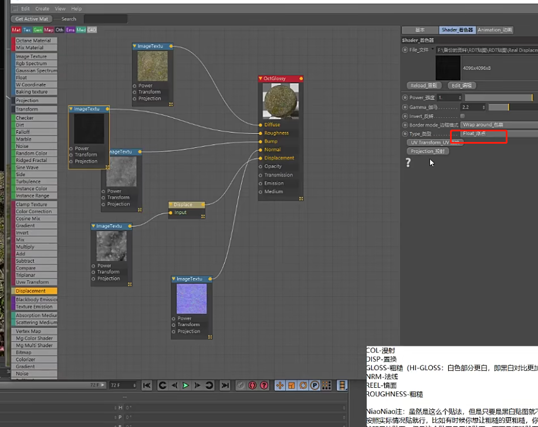Image resolution: width=538 pixels, height=427 pixels.
Task: Click output port of purple normal ImageTextu node
Action: click(210, 279)
